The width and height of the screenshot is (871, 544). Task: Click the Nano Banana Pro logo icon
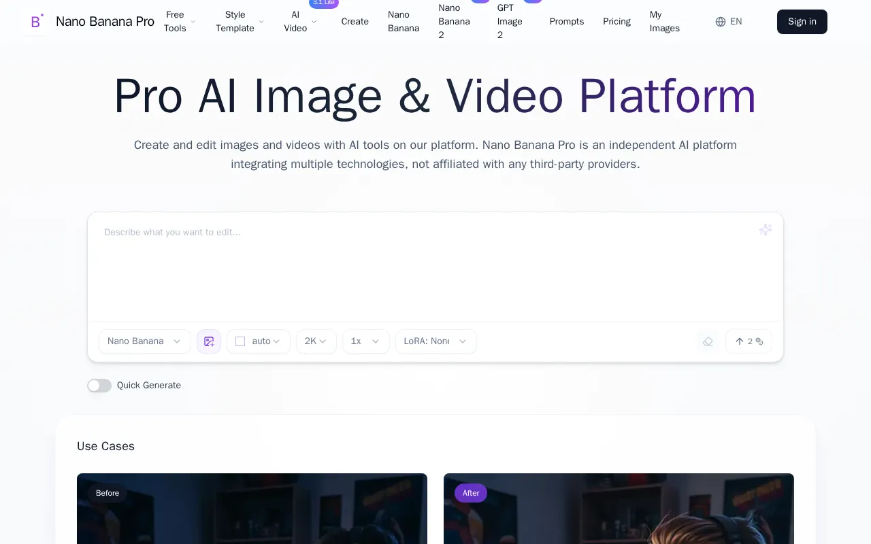click(x=36, y=22)
